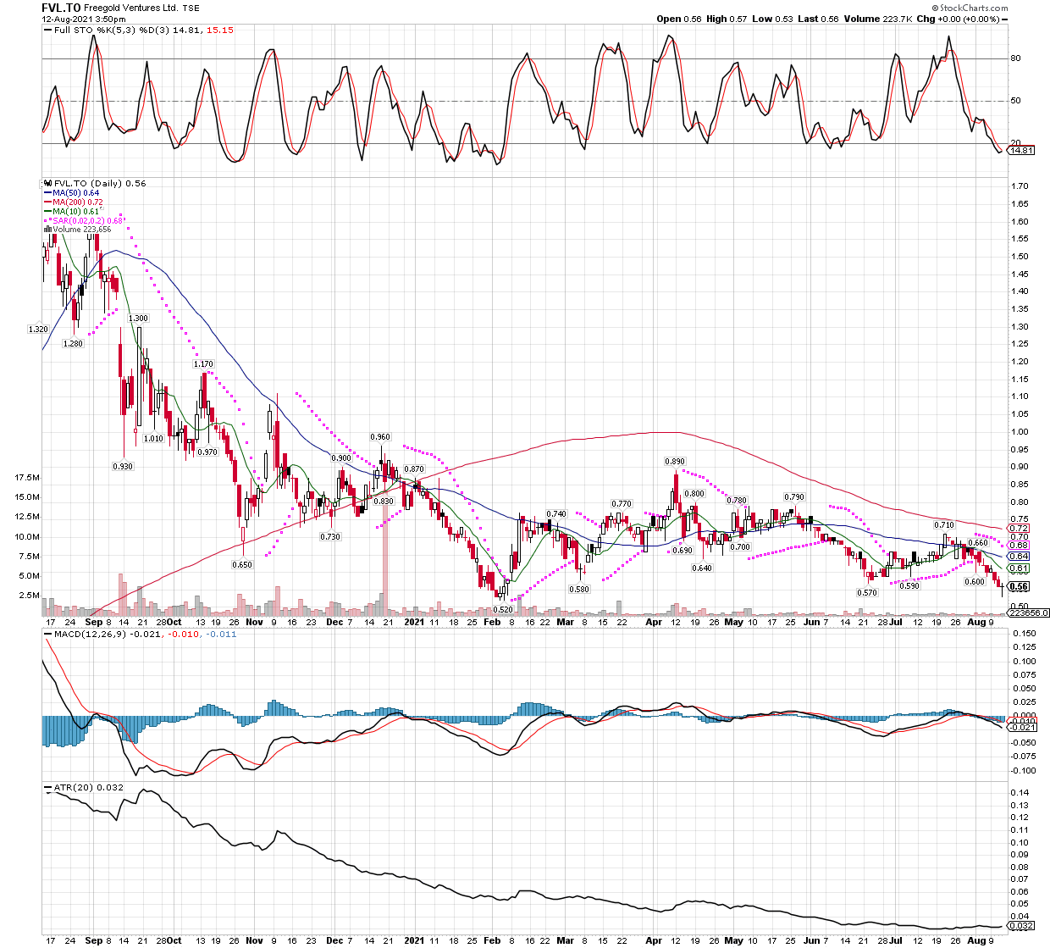Click the Volume 223,656 legend entry
The height and width of the screenshot is (948, 1050).
point(77,230)
